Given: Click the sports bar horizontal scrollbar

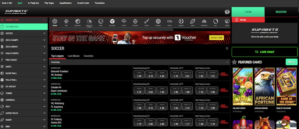Looking at the screenshot, I should (111, 30).
